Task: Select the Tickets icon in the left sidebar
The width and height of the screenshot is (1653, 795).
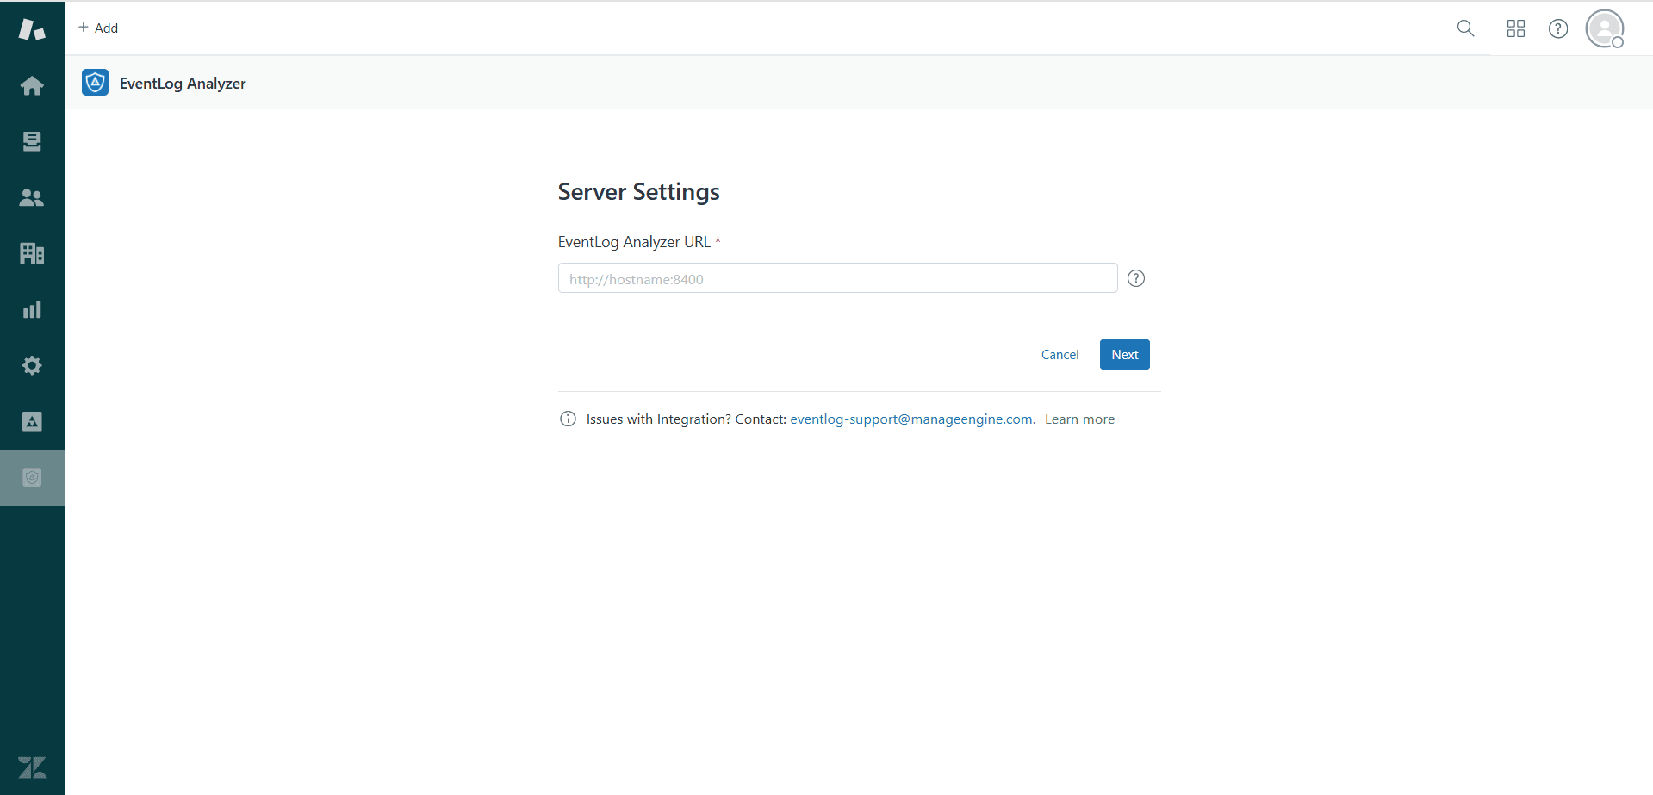Action: click(32, 141)
